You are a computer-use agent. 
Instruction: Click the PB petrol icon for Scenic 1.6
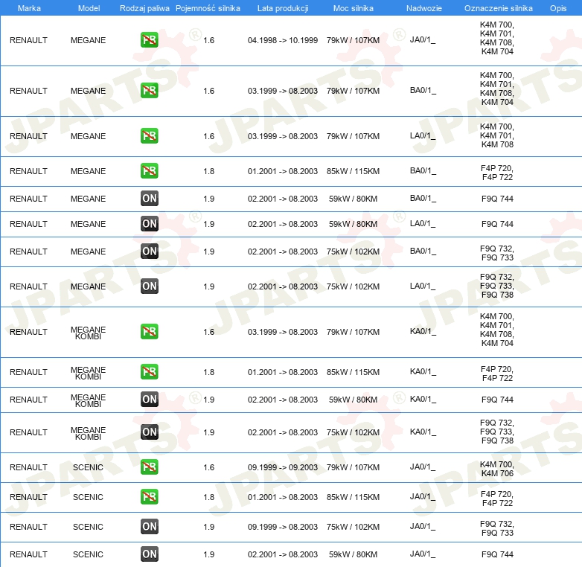click(x=149, y=467)
